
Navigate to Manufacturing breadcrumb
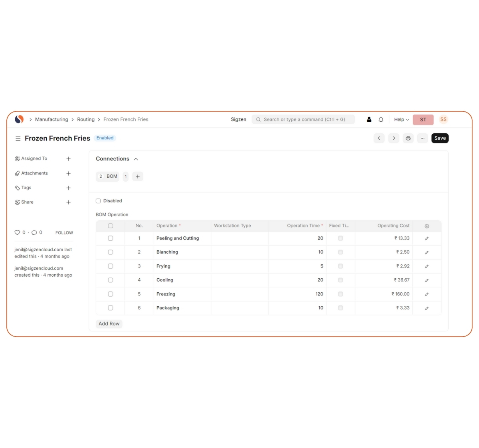coord(51,119)
